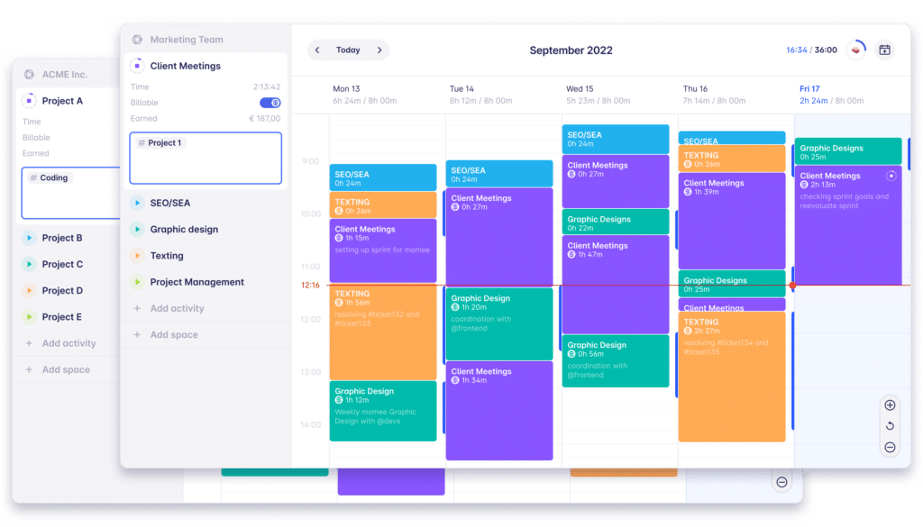
Task: Click the Project 1 tag input field
Action: click(x=206, y=159)
